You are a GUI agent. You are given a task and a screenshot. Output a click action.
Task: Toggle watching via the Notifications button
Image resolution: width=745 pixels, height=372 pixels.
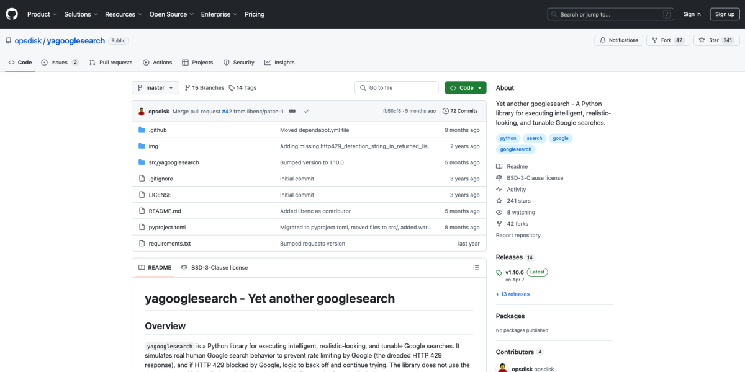(618, 40)
